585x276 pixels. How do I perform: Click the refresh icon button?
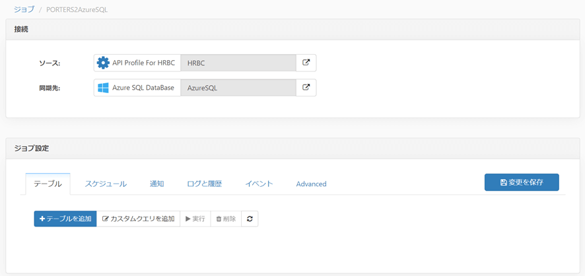click(250, 219)
